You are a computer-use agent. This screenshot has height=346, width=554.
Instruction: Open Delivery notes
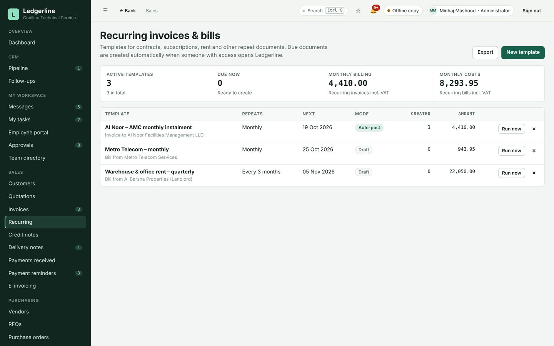tap(45, 248)
